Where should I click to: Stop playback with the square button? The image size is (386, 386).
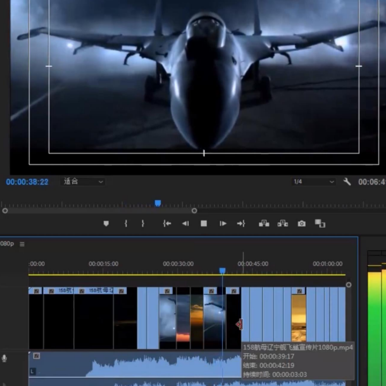tap(204, 224)
